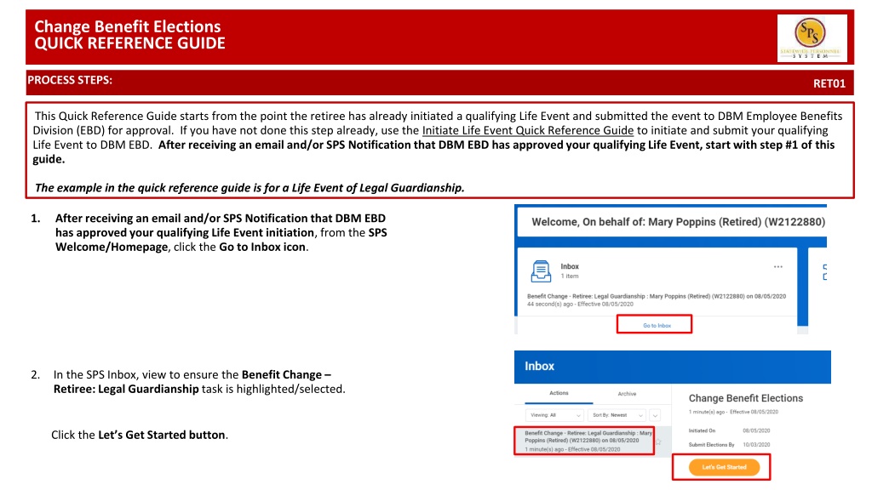Click the Change Benefit Elections detail heading
Viewport: 872px width, 490px height.
point(746,398)
